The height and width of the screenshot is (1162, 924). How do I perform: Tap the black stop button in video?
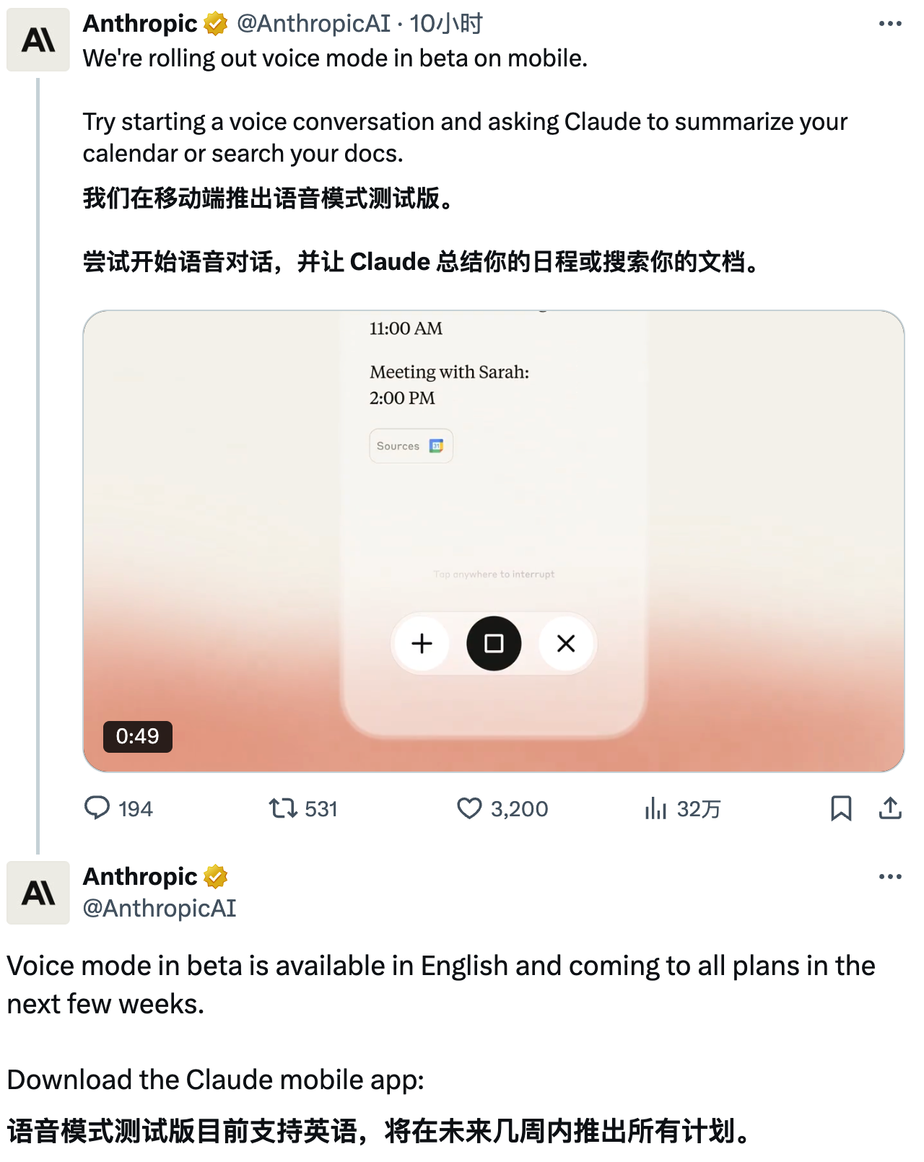[494, 643]
